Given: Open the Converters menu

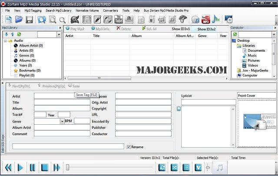Looking at the screenshot, I should click(x=110, y=10).
